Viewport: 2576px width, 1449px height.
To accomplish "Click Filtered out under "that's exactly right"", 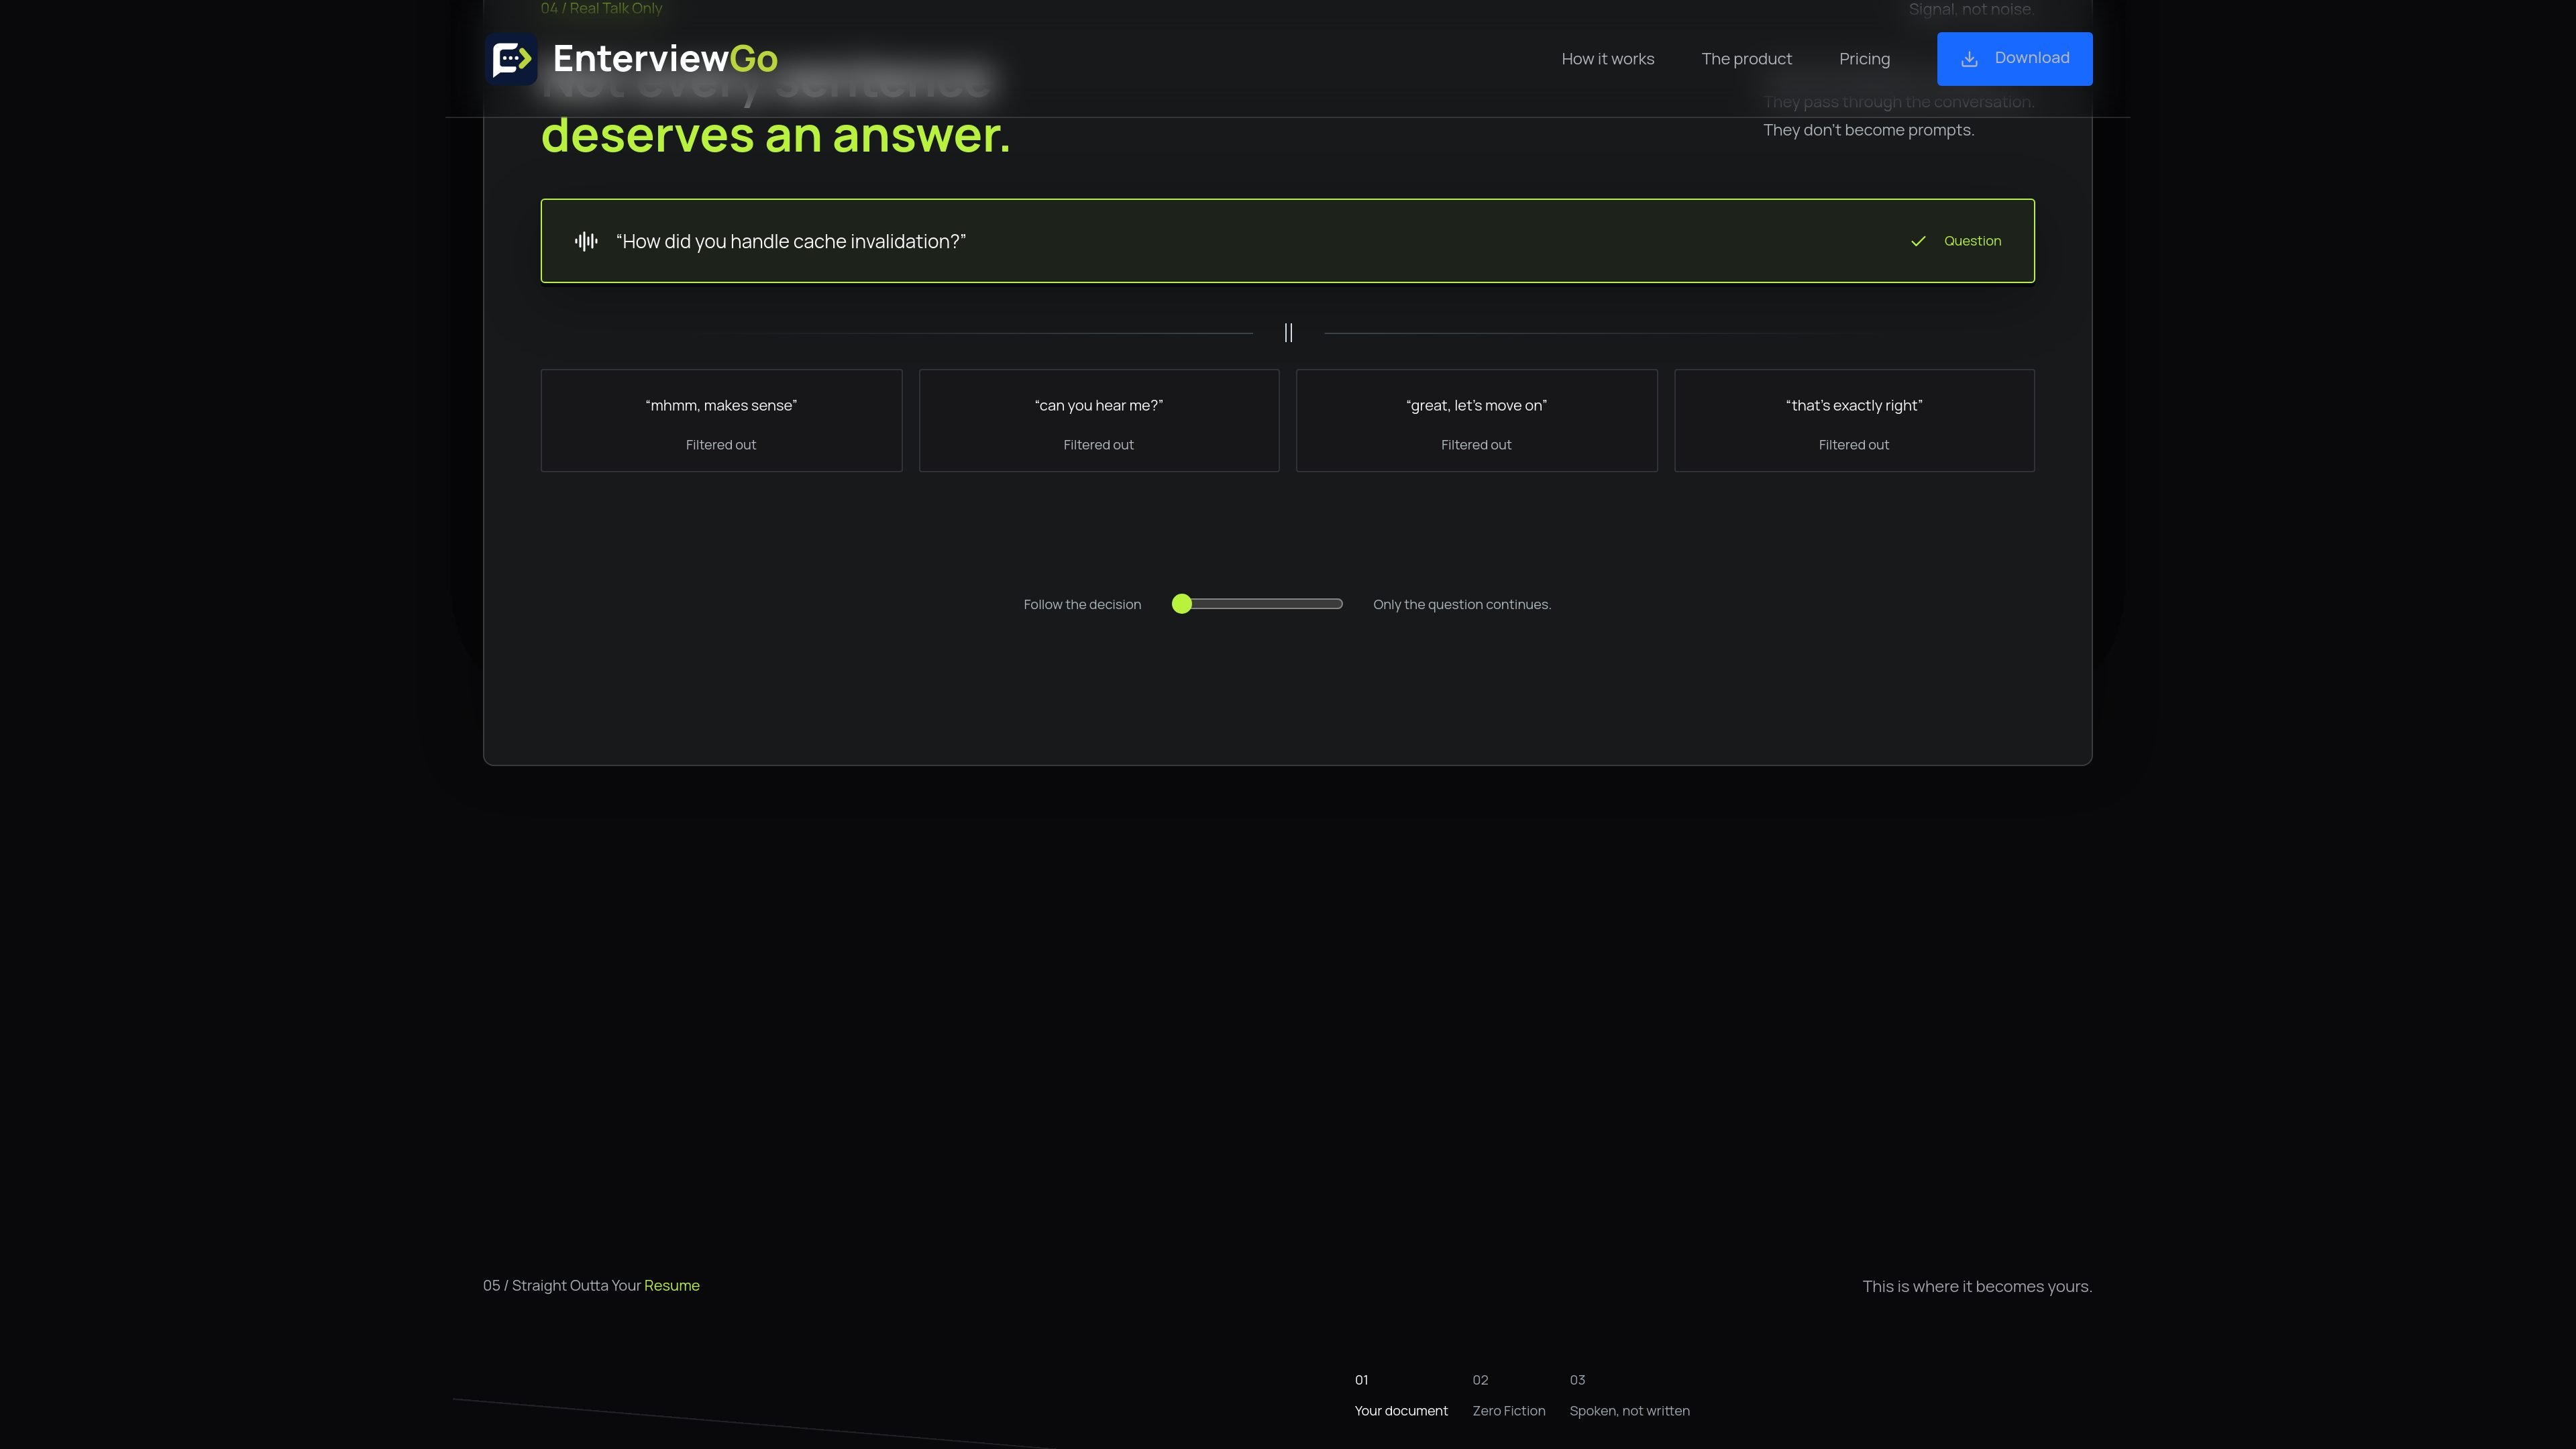I will click(1854, 445).
